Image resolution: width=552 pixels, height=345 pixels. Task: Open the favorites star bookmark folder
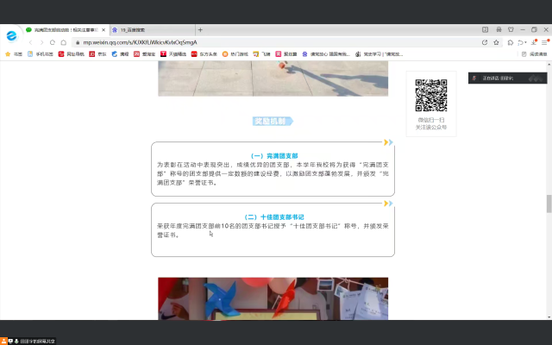click(14, 53)
